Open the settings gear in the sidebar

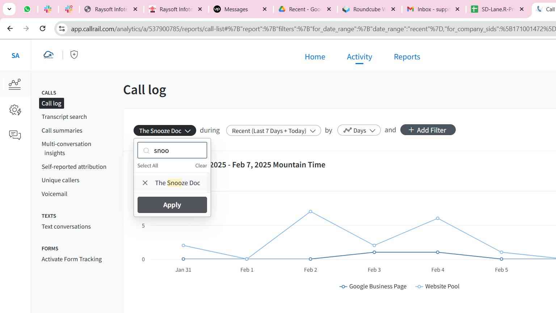[x=15, y=110]
